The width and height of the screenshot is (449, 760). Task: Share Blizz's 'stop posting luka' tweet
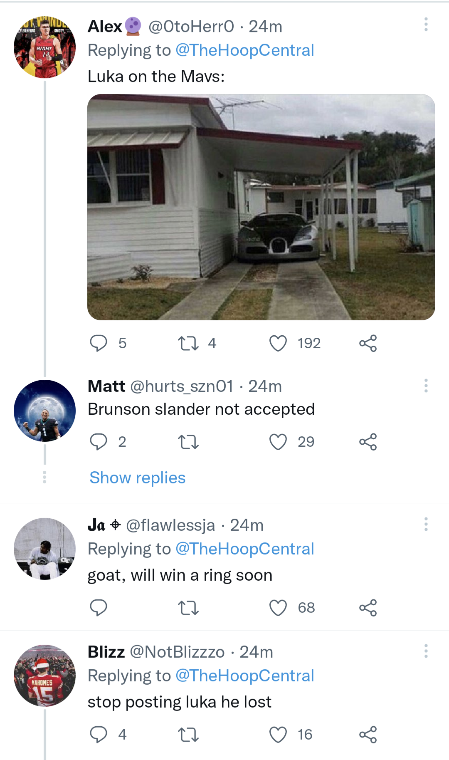tap(368, 735)
